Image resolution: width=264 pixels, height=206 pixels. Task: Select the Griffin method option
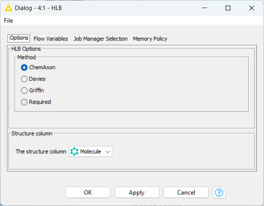[24, 91]
